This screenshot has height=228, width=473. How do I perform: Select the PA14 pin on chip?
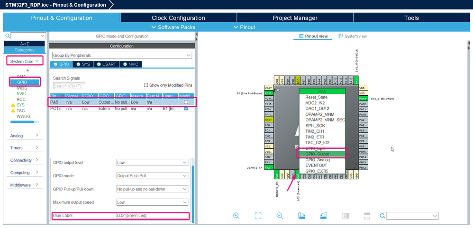pyautogui.click(x=356, y=80)
